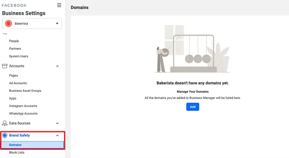Open Instagram Accounts settings
Image resolution: width=289 pixels, height=158 pixels.
pos(23,106)
